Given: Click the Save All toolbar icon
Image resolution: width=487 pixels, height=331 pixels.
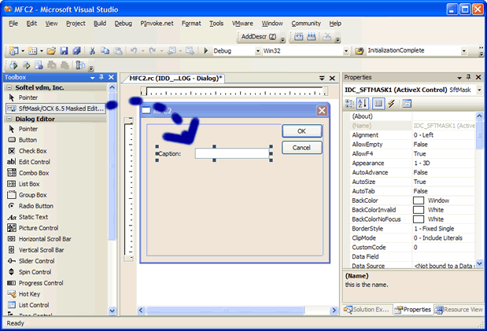Looking at the screenshot, I should coord(76,51).
